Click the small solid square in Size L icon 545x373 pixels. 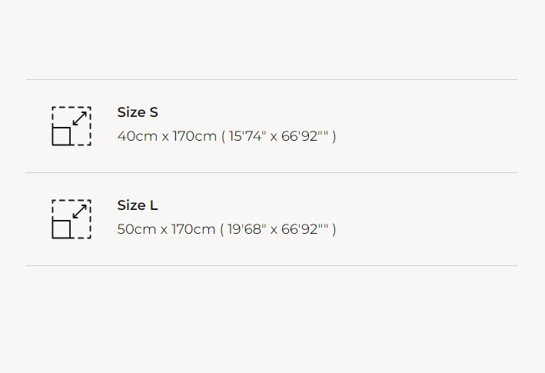click(61, 229)
